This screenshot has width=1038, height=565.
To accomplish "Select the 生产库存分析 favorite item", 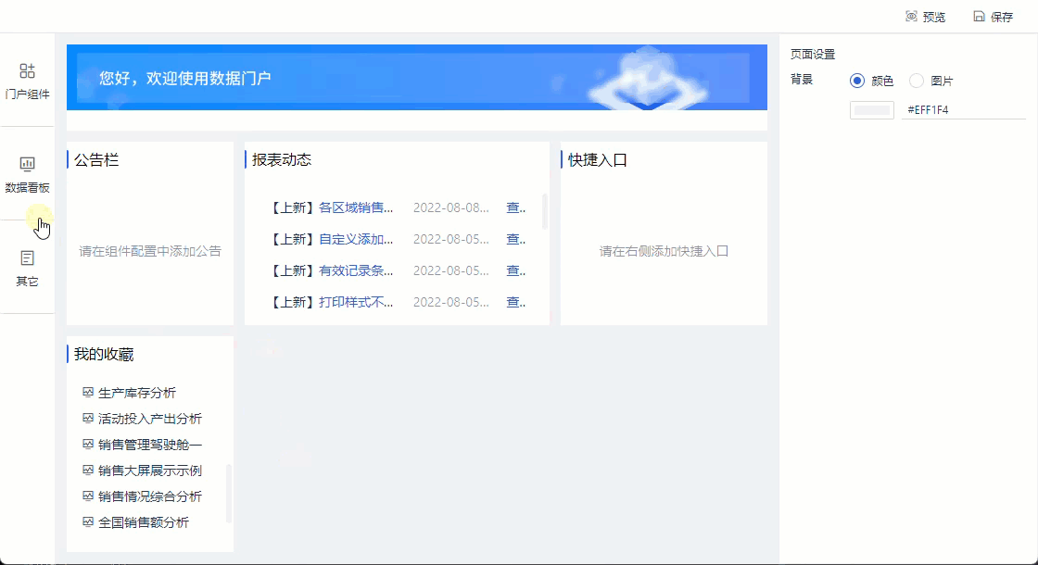I will pyautogui.click(x=137, y=393).
